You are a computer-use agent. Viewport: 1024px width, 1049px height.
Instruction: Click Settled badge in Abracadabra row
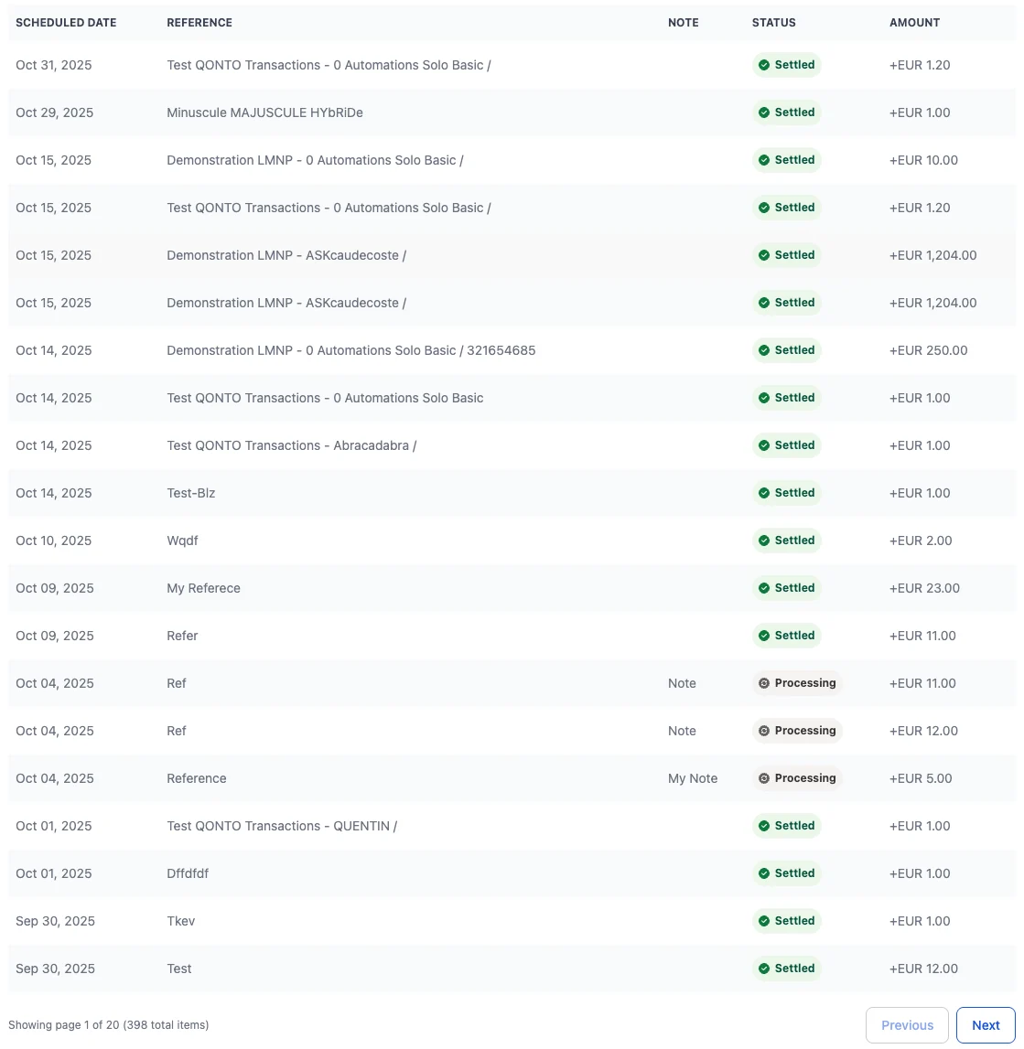tap(786, 445)
